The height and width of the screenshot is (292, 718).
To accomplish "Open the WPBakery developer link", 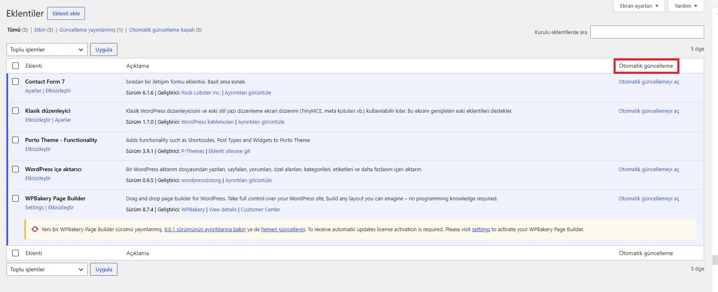I will (193, 209).
